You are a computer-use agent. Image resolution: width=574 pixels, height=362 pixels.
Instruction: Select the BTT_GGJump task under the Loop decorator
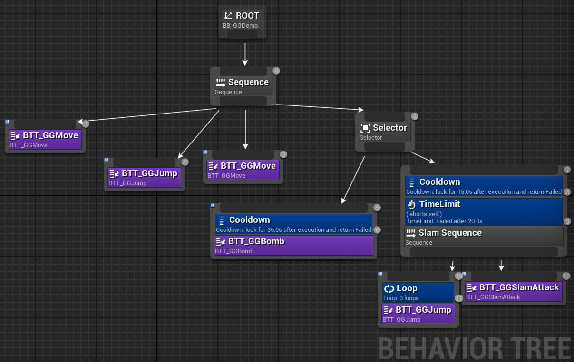point(418,314)
